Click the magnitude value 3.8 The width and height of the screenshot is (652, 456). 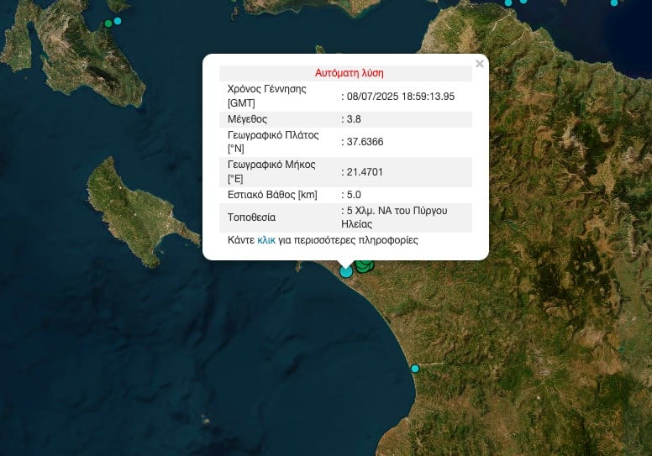tap(354, 119)
